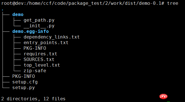The width and height of the screenshot is (185, 102).
Task: Click entry_points.txt in the tree
Action: pyautogui.click(x=46, y=42)
